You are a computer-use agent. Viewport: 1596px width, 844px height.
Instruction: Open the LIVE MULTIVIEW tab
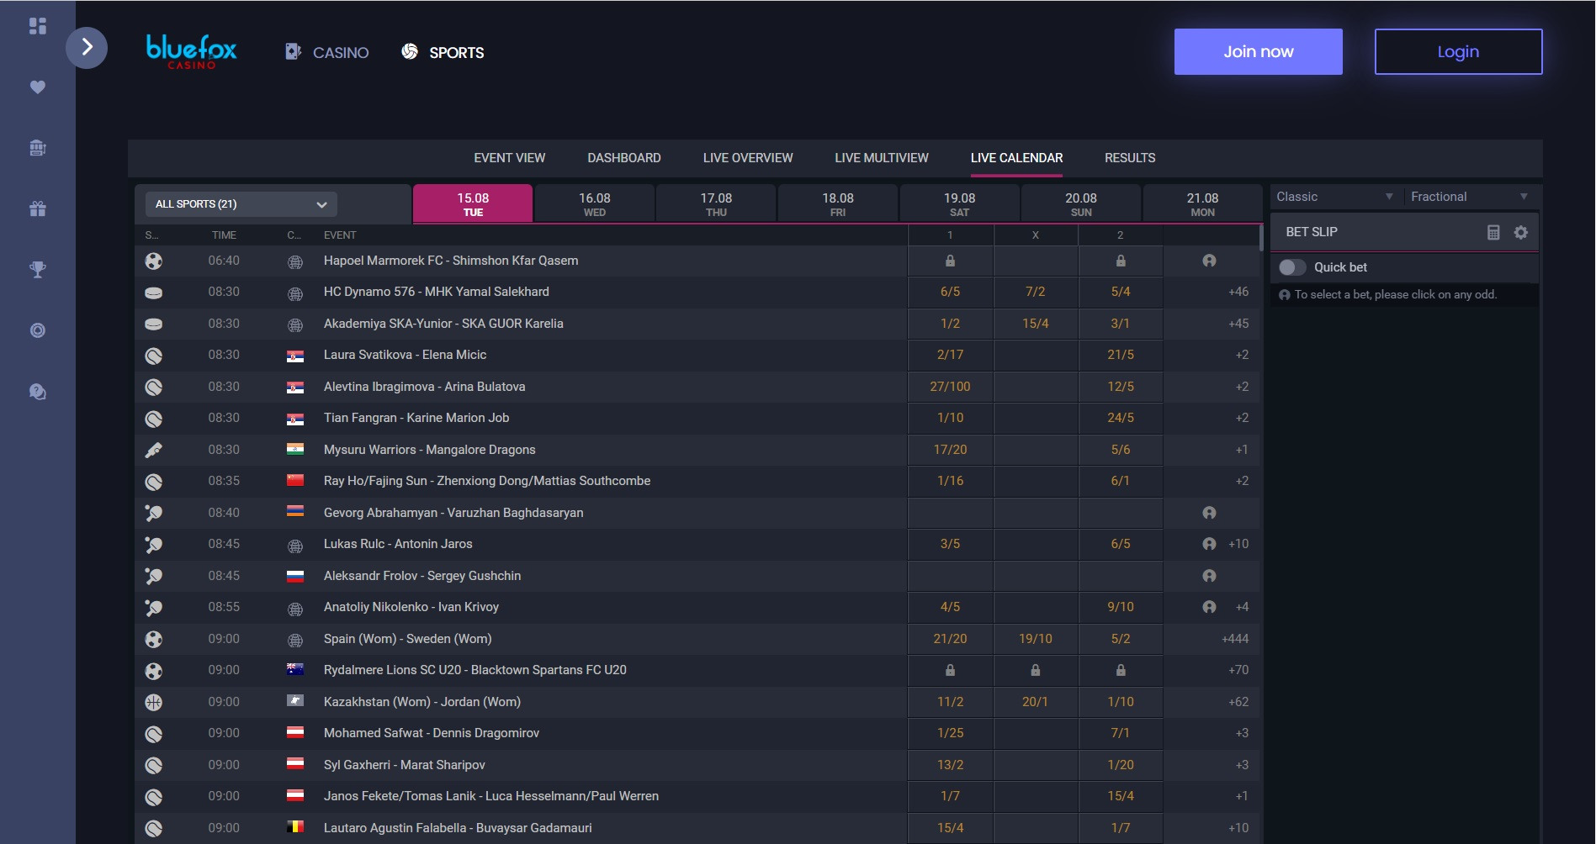[881, 157]
